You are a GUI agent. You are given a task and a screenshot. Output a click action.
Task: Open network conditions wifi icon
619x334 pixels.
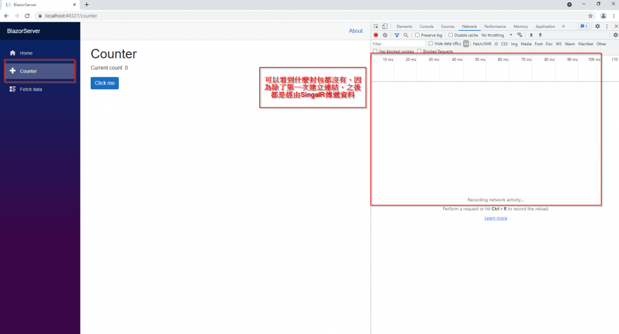tap(519, 35)
